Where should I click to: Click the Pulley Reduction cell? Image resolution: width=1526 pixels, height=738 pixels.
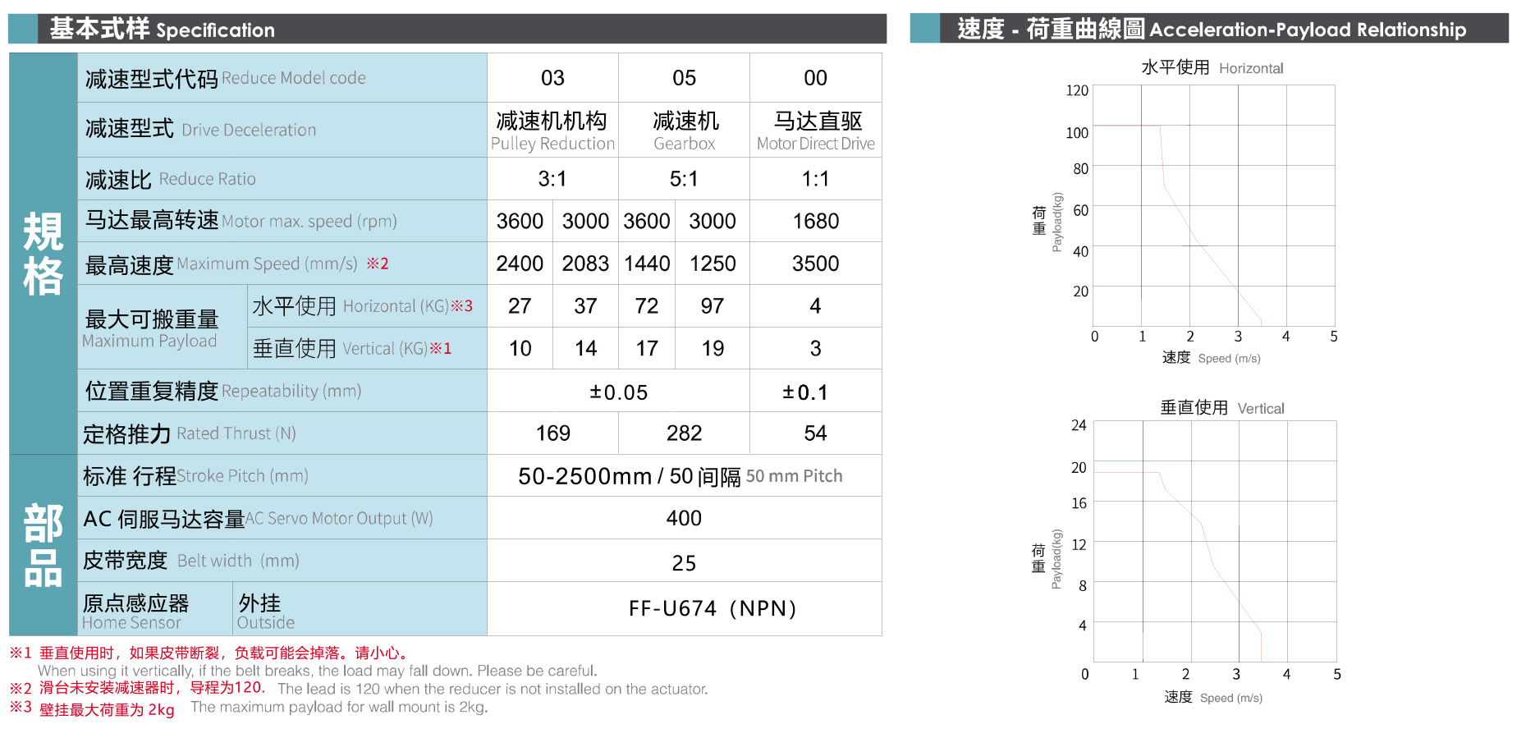pyautogui.click(x=552, y=131)
